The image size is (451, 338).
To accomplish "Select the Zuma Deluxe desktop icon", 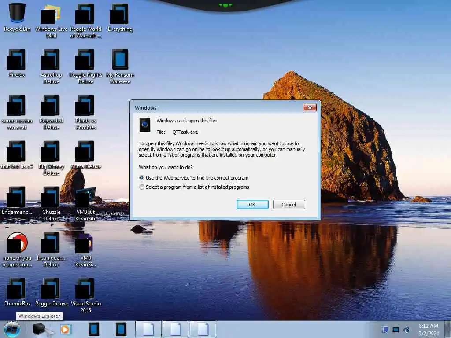I will pos(86,154).
